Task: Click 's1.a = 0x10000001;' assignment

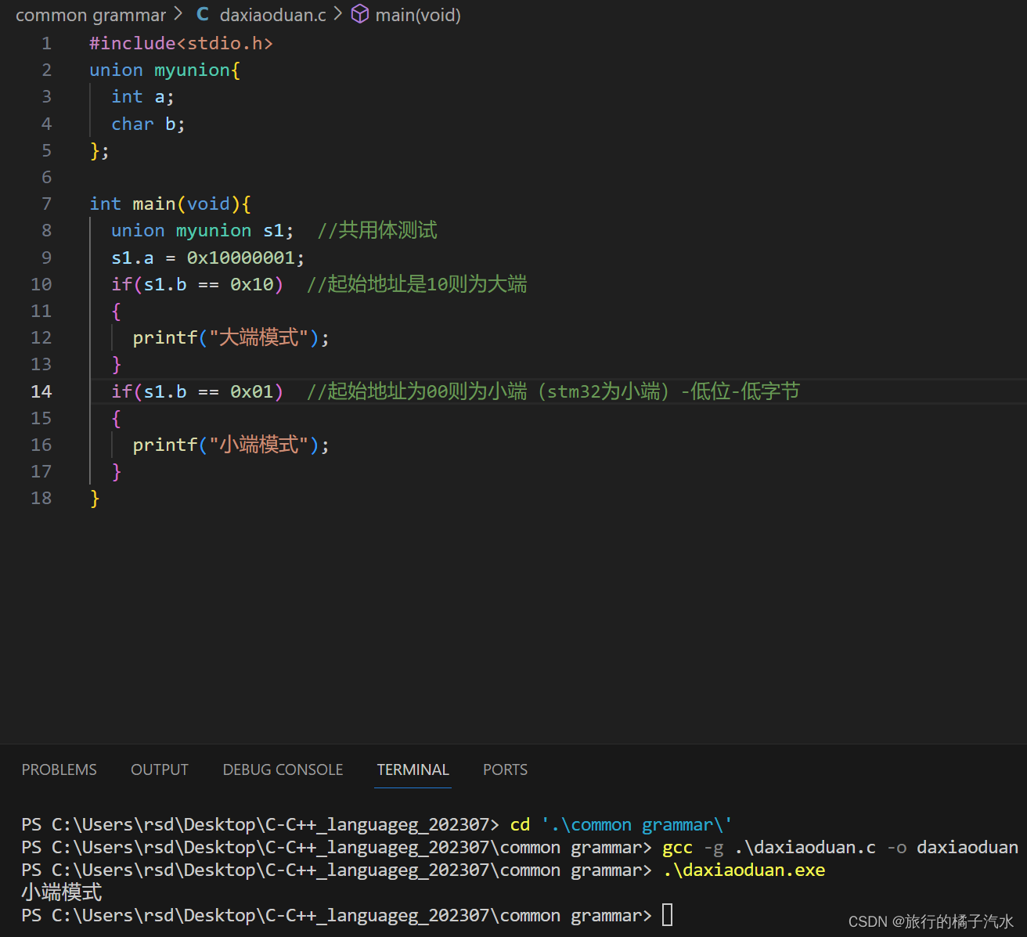Action: pos(208,258)
